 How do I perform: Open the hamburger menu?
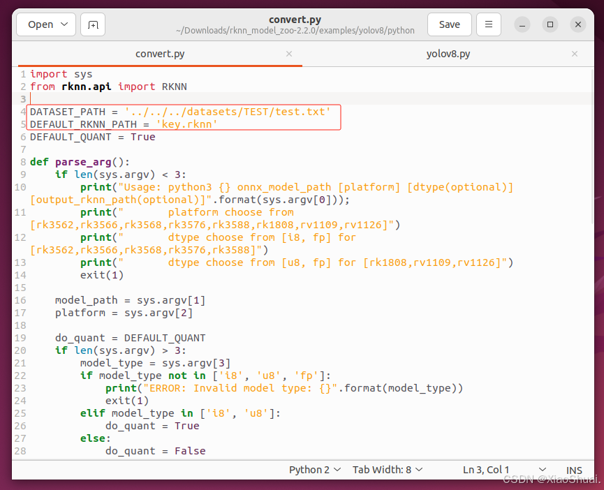[x=489, y=24]
